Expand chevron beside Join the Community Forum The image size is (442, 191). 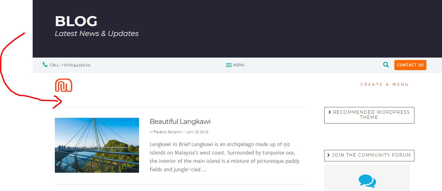329,155
